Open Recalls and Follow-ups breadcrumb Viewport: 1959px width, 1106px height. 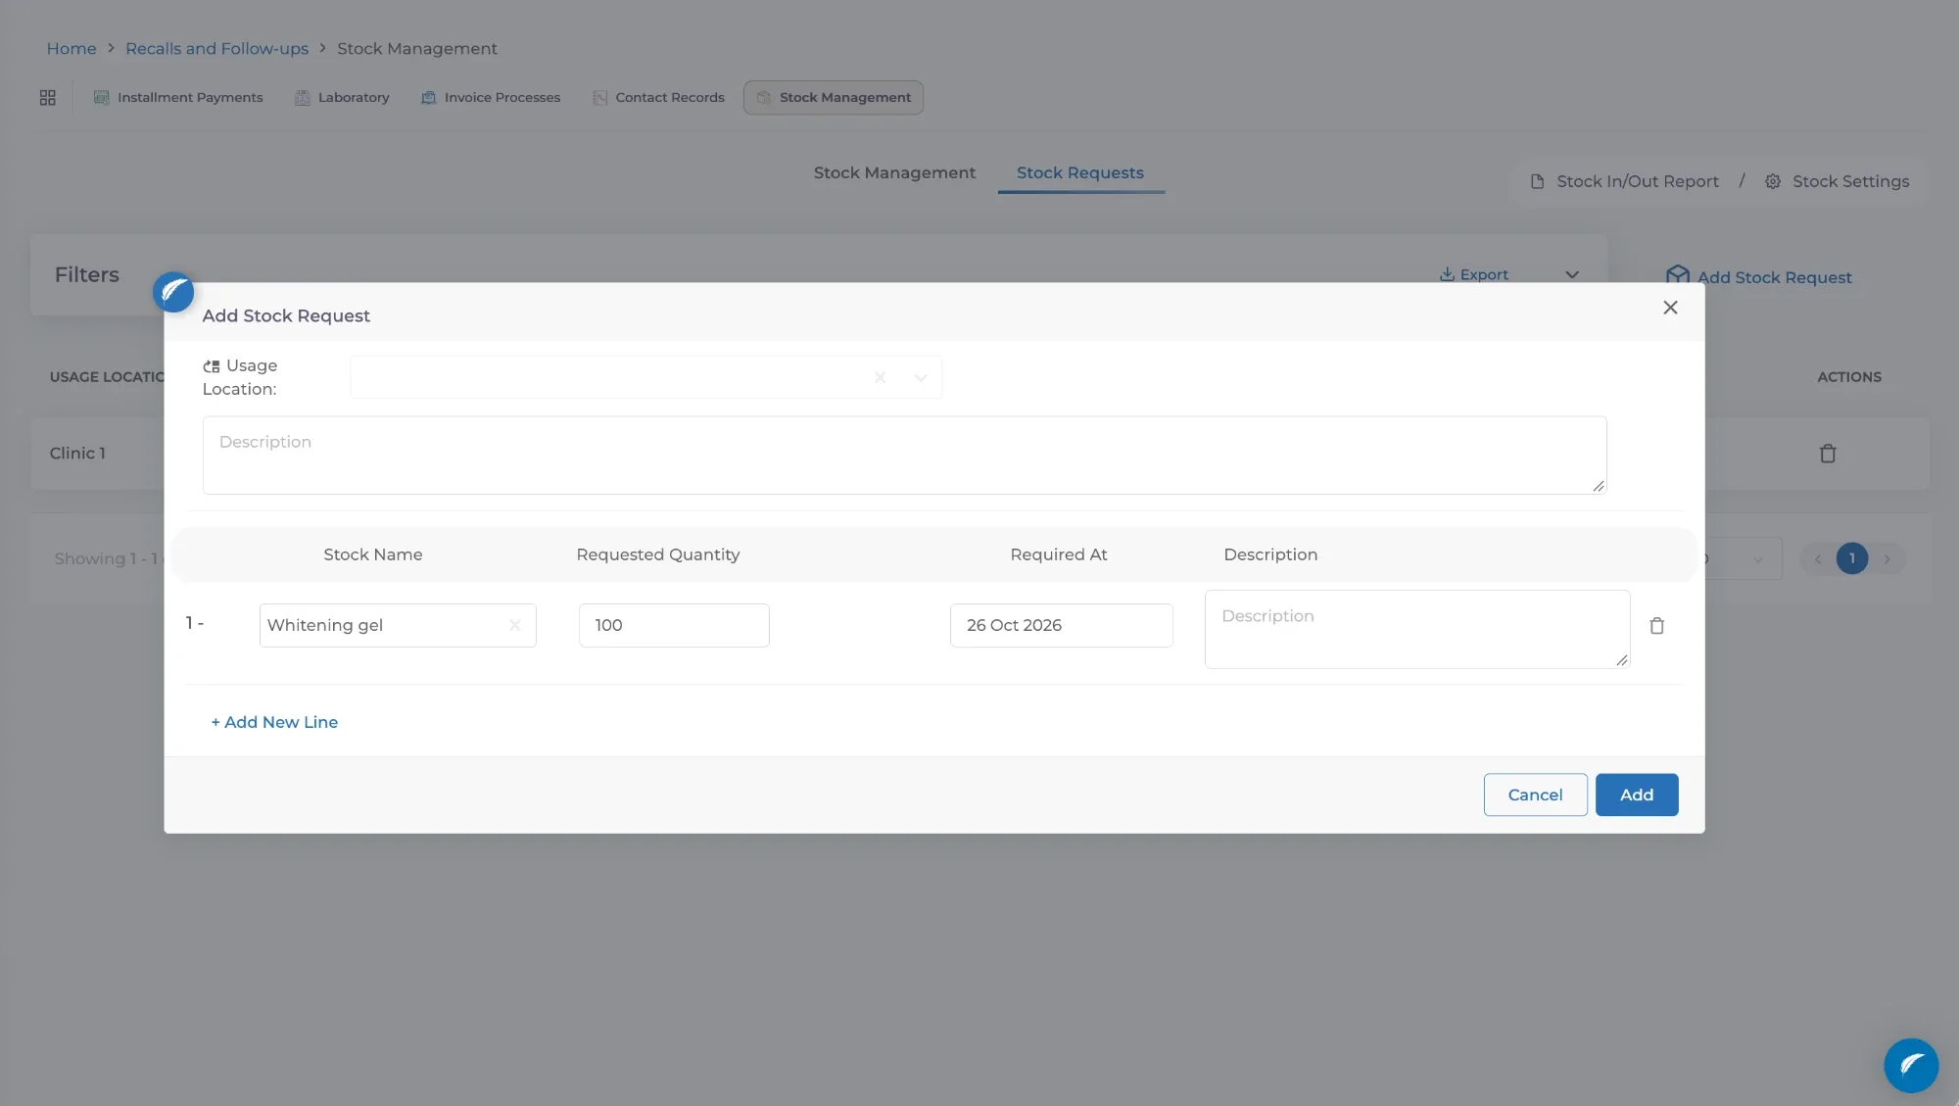216,49
